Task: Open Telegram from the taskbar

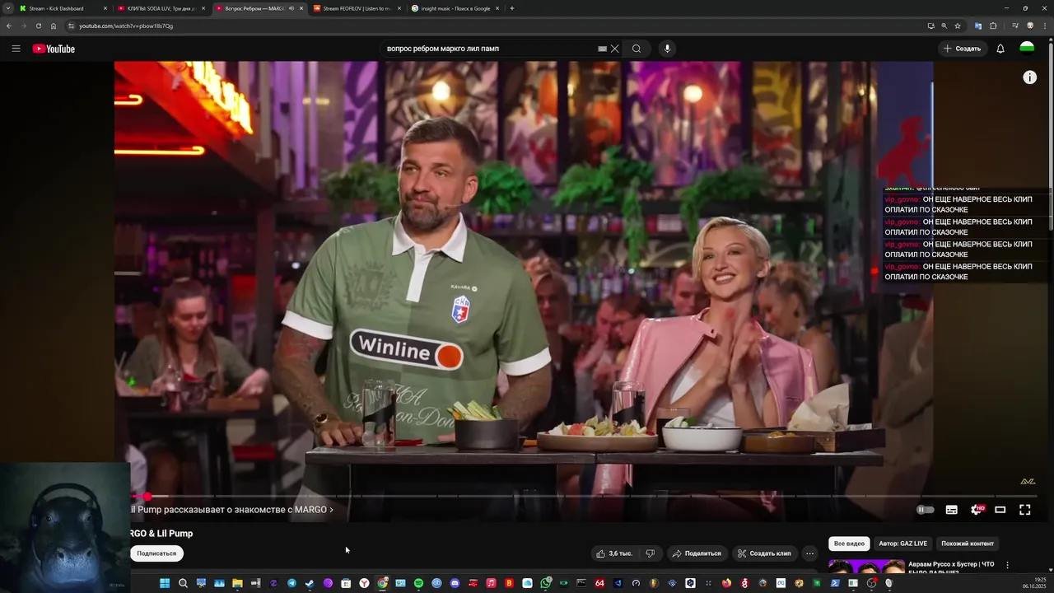Action: coord(291,583)
